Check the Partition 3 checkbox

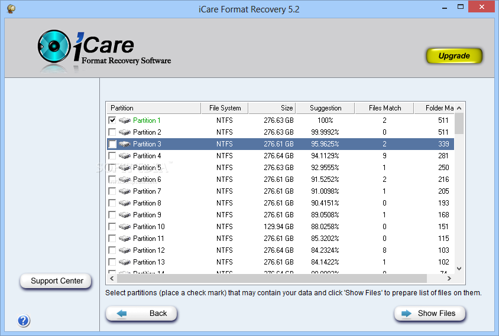[112, 144]
